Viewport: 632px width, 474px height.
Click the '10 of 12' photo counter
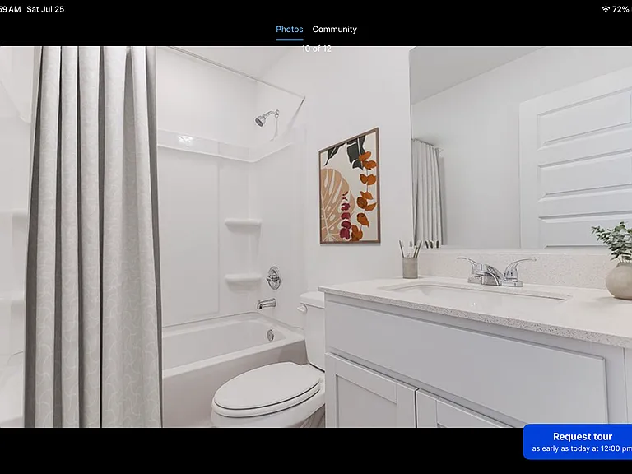pos(317,49)
